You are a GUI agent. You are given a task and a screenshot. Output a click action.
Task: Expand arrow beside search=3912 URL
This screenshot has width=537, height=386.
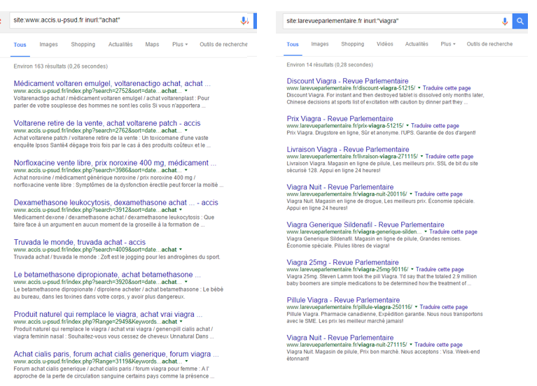181,210
